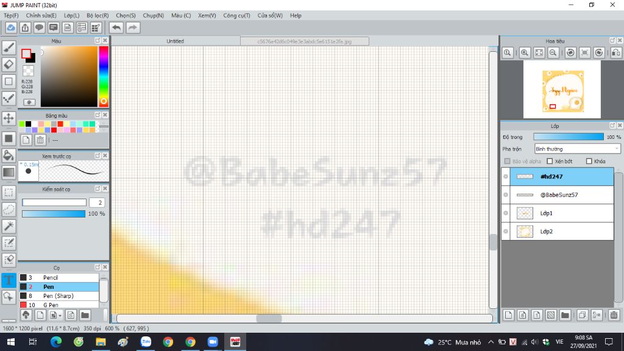Click the rainbow hue strip

(104, 76)
